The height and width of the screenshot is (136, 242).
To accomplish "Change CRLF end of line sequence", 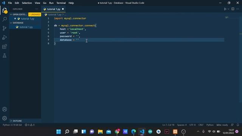I will (x=201, y=125).
